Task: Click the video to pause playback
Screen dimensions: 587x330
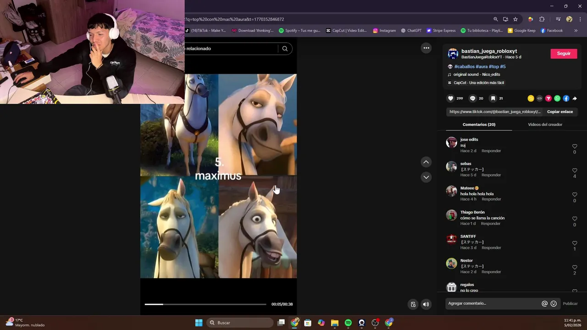Action: (218, 176)
